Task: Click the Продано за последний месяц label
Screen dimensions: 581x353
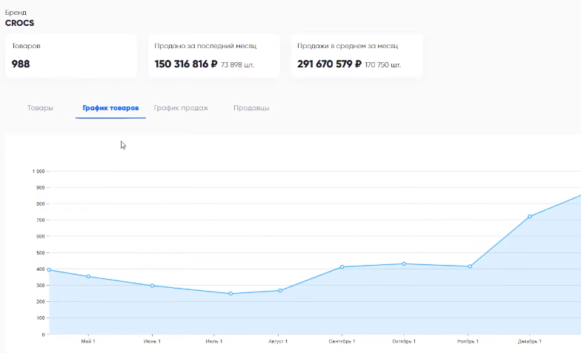Action: (205, 46)
